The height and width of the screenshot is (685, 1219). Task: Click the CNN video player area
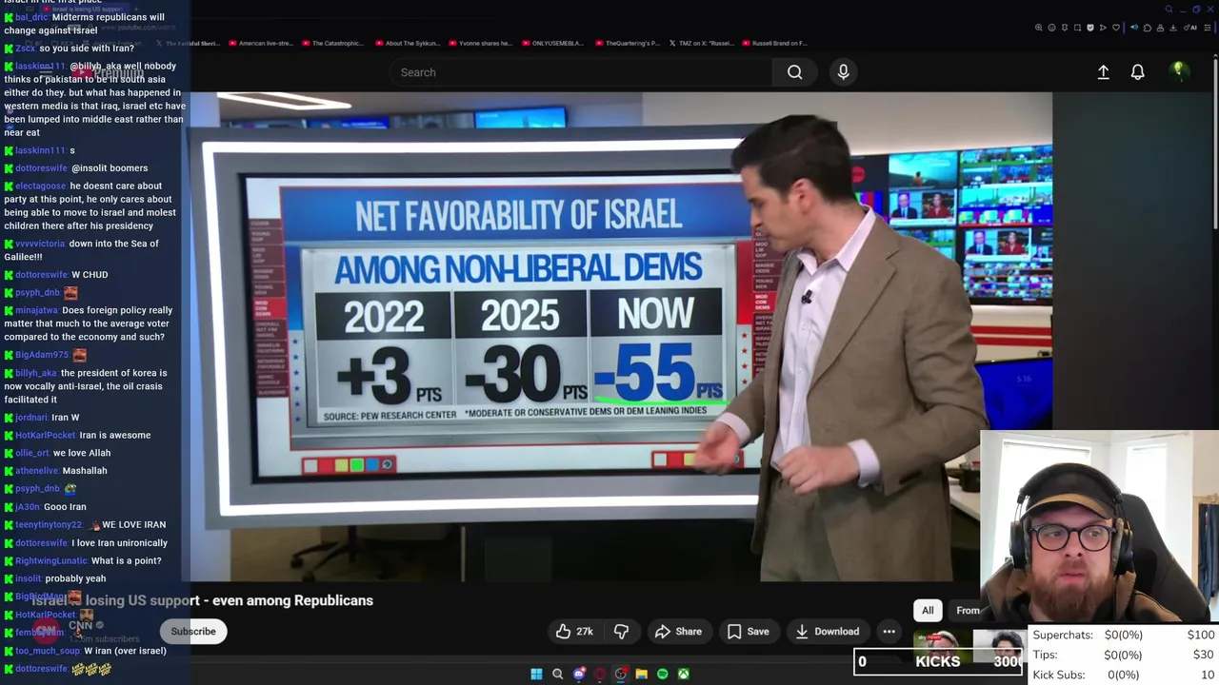tap(621, 337)
